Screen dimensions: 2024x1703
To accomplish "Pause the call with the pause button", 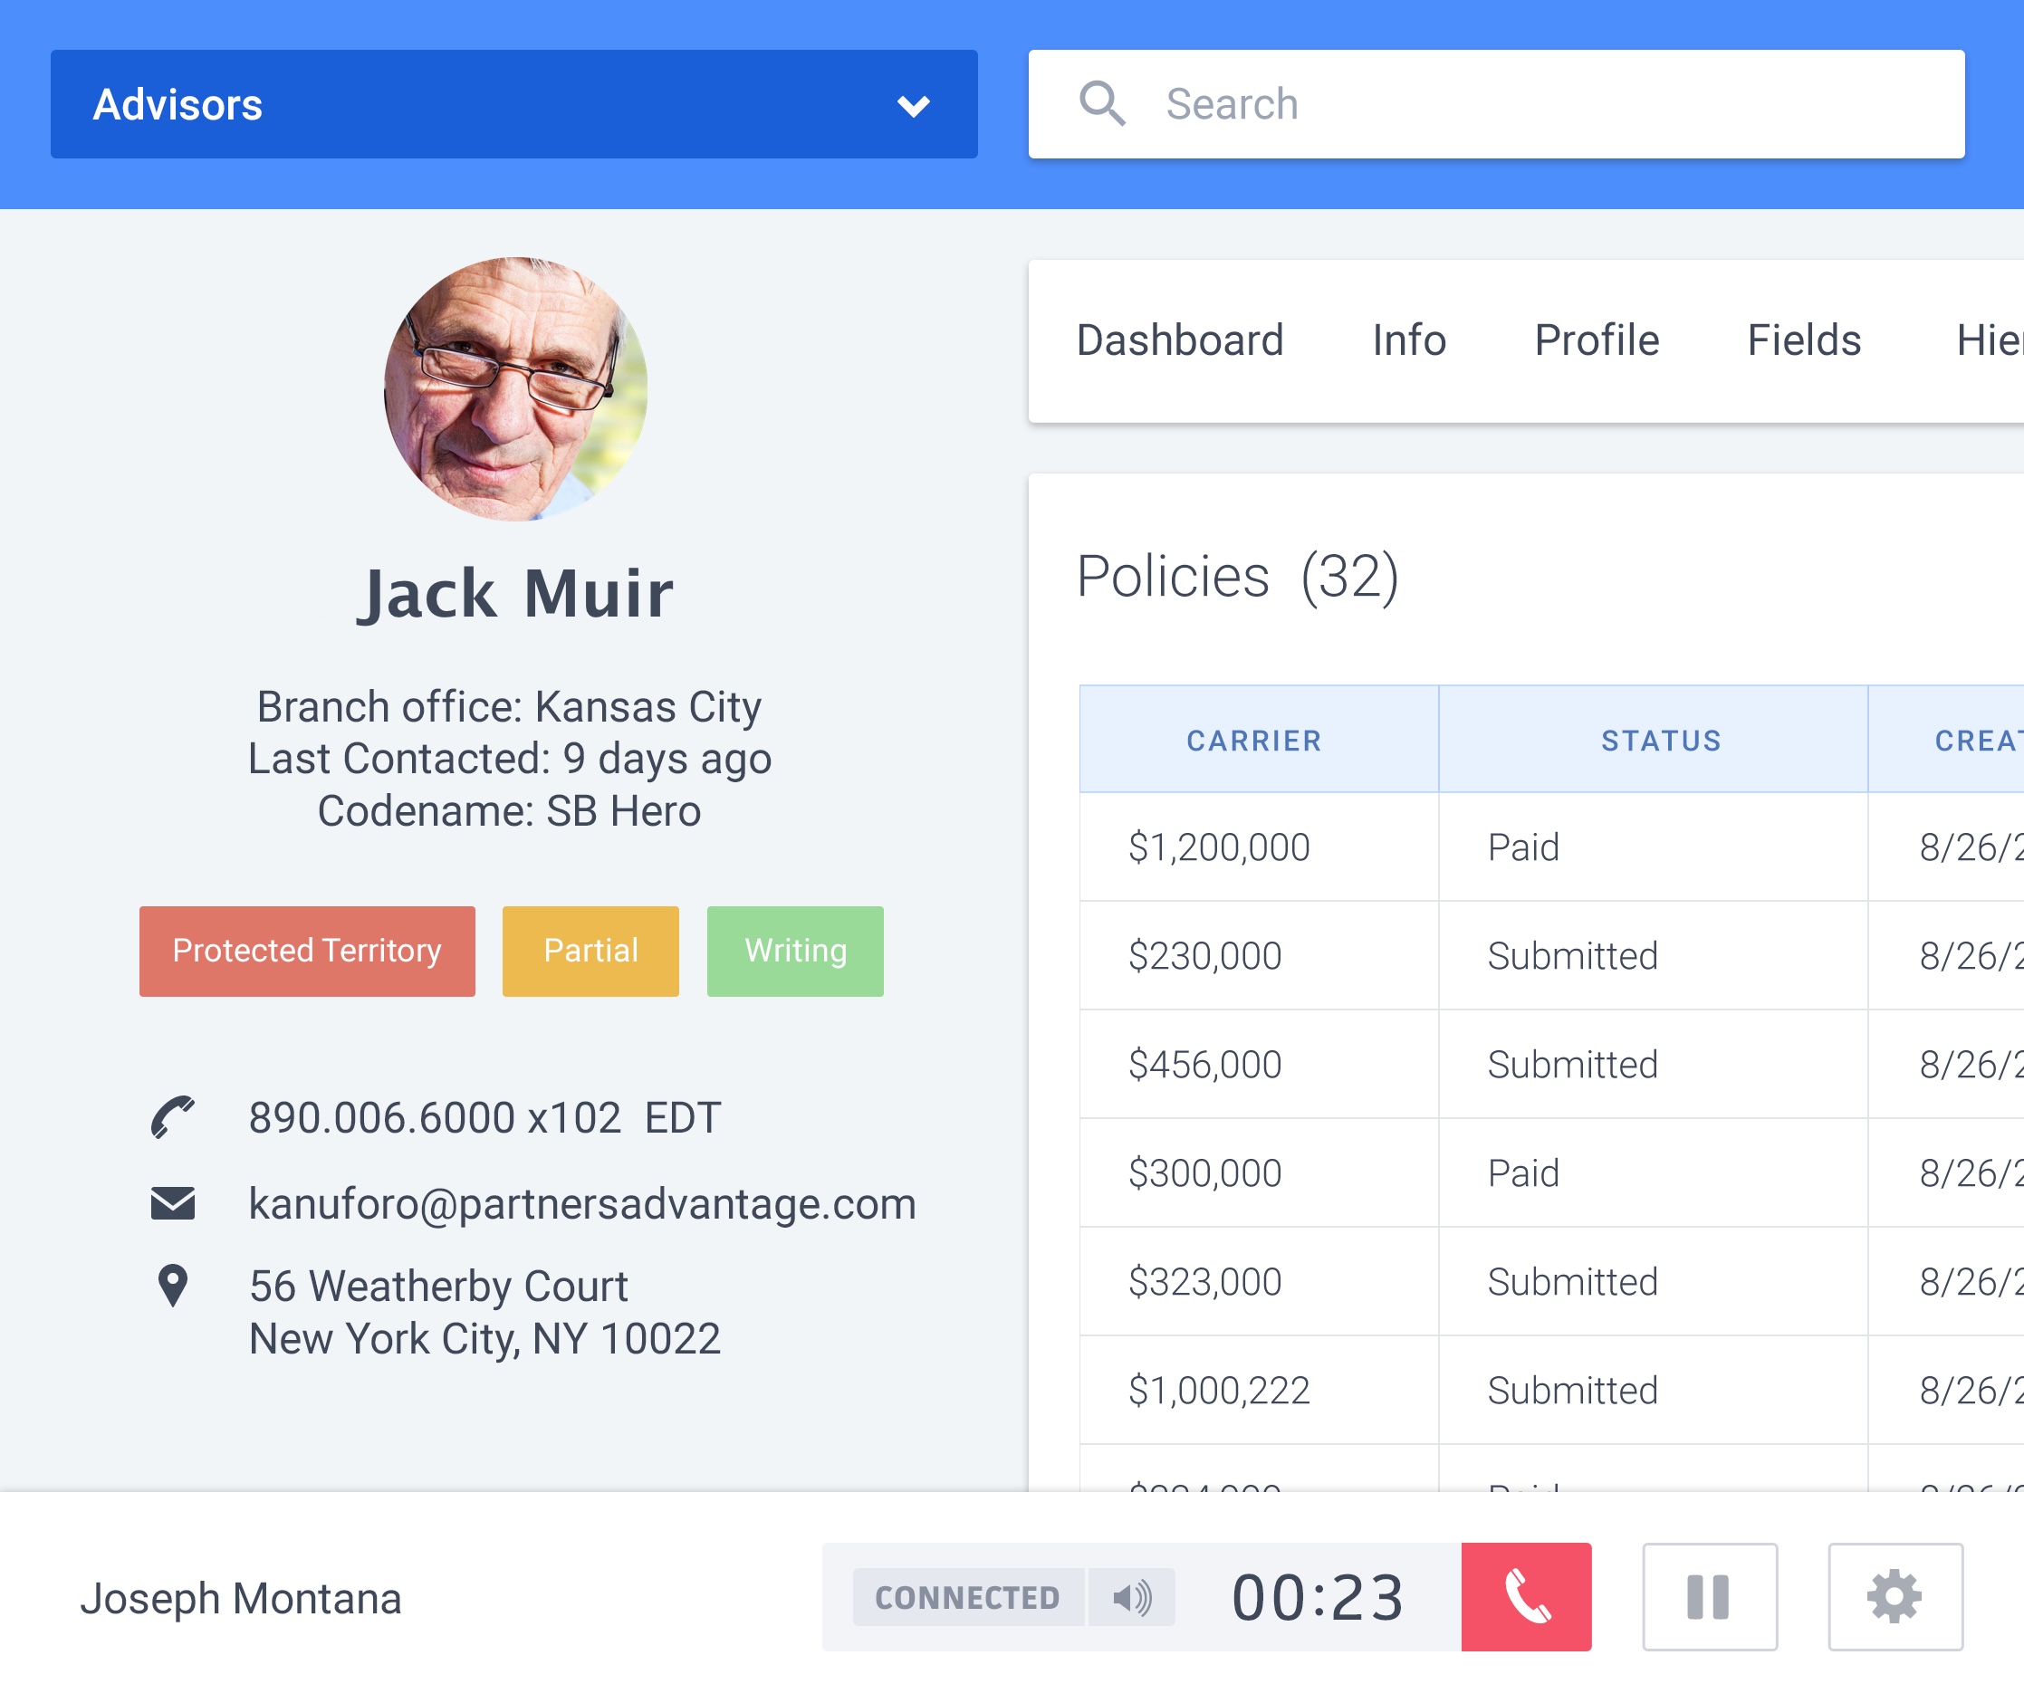I will (1708, 1596).
